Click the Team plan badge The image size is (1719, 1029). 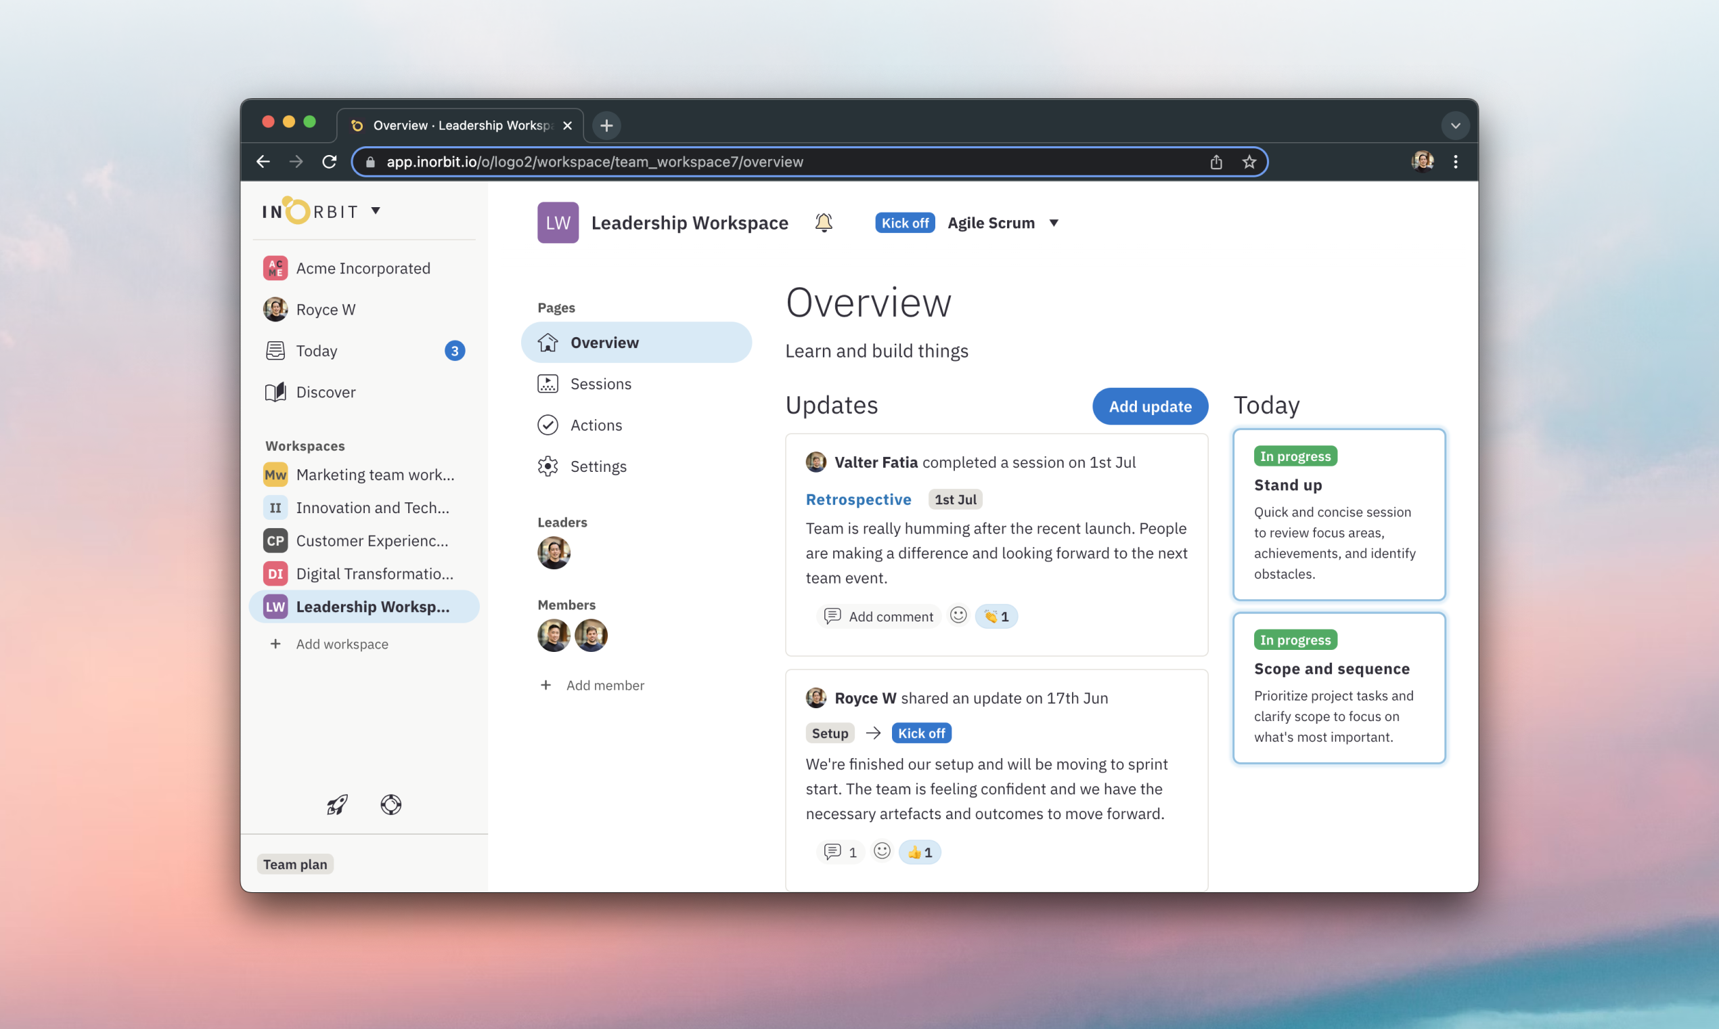pos(294,864)
